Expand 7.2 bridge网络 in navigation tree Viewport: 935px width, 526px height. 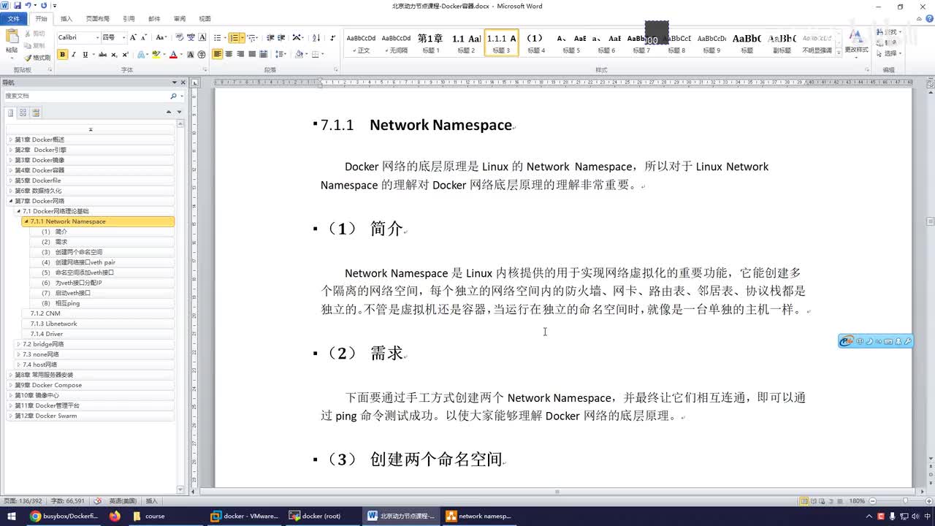[18, 344]
